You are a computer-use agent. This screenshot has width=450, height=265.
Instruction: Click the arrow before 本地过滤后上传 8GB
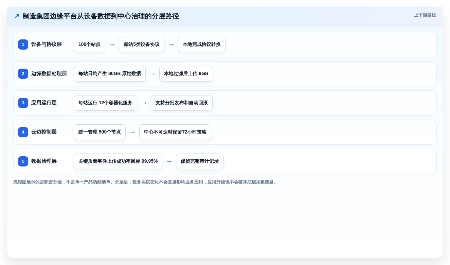[x=152, y=74]
